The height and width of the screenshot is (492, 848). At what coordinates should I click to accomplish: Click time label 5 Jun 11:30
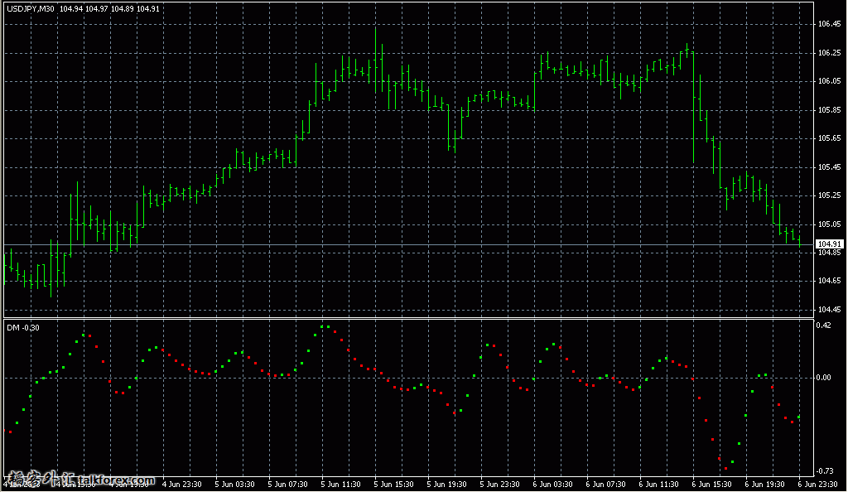340,485
